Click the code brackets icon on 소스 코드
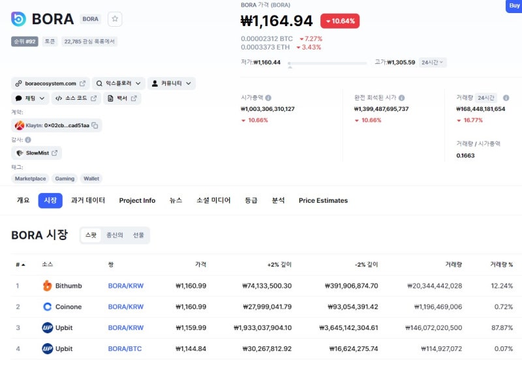Screen dimensions: 522x379 click(x=59, y=99)
